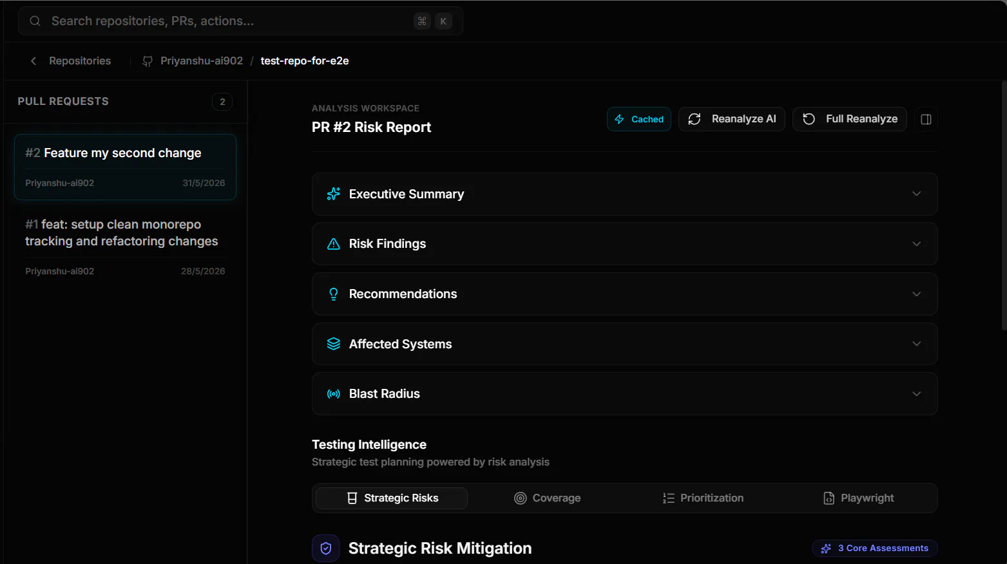Image resolution: width=1007 pixels, height=564 pixels.
Task: Click PR #2 Risk Report heading
Action: (x=371, y=127)
